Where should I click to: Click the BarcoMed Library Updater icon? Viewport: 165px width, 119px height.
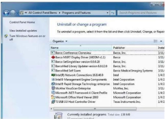(x=53, y=66)
